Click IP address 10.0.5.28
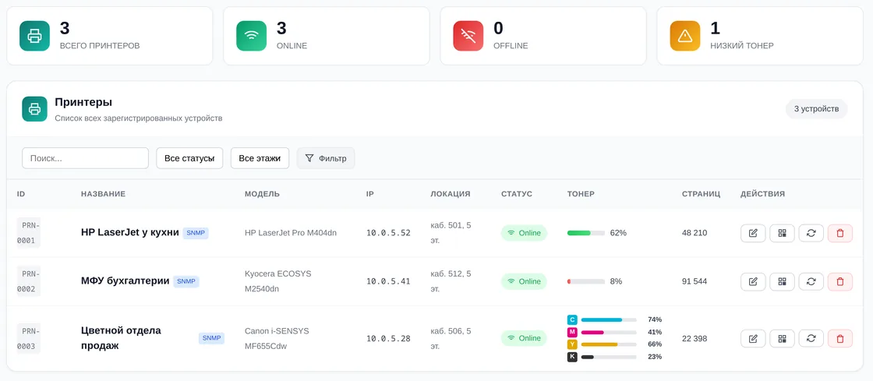 coord(388,338)
